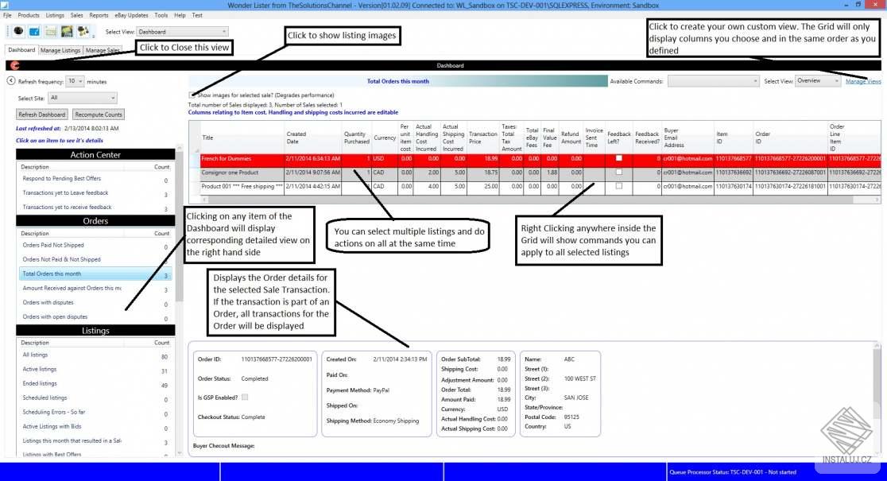Select All listings item
The height and width of the screenshot is (481, 887).
[95, 355]
